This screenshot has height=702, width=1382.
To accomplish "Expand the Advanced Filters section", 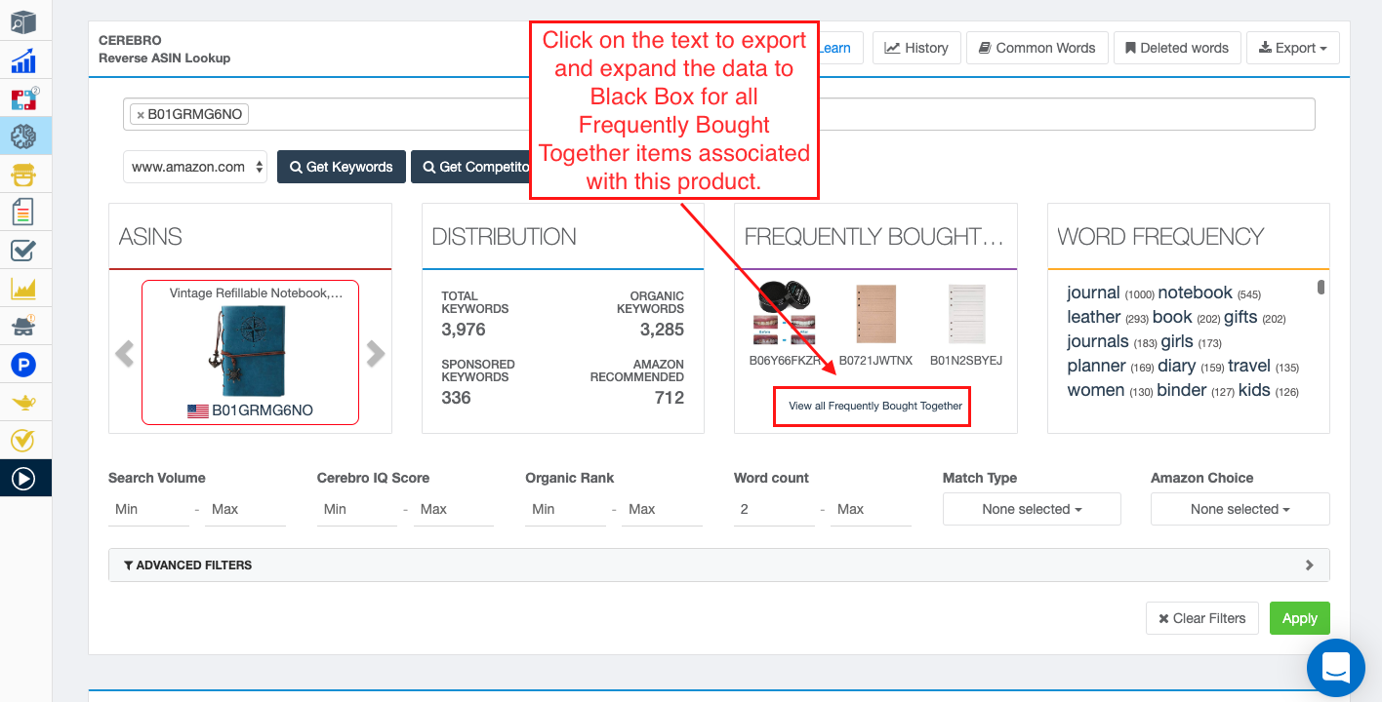I will (719, 565).
